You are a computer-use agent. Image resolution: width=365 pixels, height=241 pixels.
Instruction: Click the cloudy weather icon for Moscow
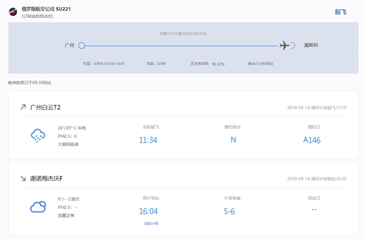(x=38, y=206)
